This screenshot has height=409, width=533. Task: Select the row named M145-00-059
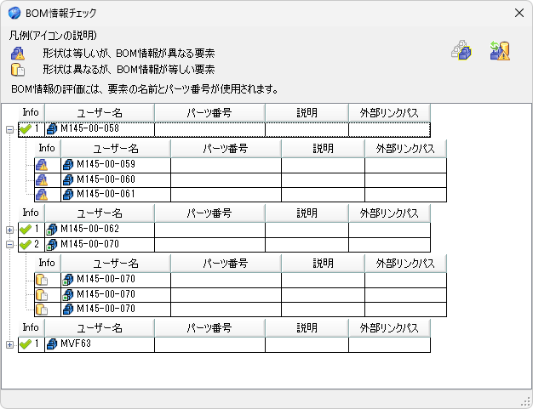click(x=241, y=165)
